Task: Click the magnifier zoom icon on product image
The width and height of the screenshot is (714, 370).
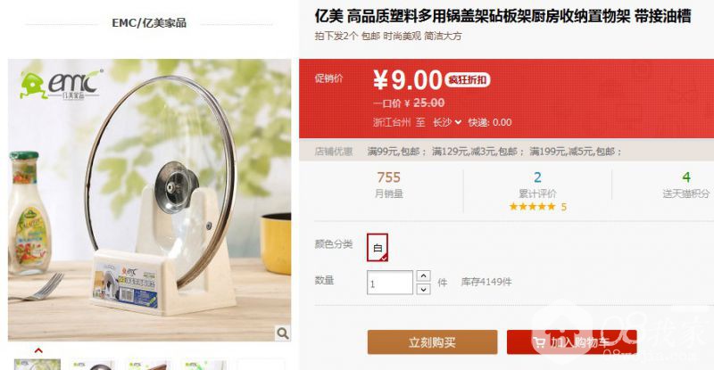Action: coord(283,333)
